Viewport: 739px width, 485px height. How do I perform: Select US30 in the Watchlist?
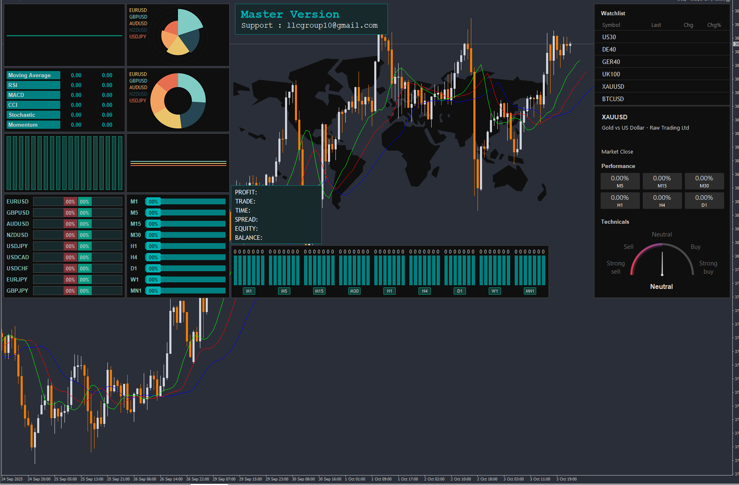[x=609, y=37]
